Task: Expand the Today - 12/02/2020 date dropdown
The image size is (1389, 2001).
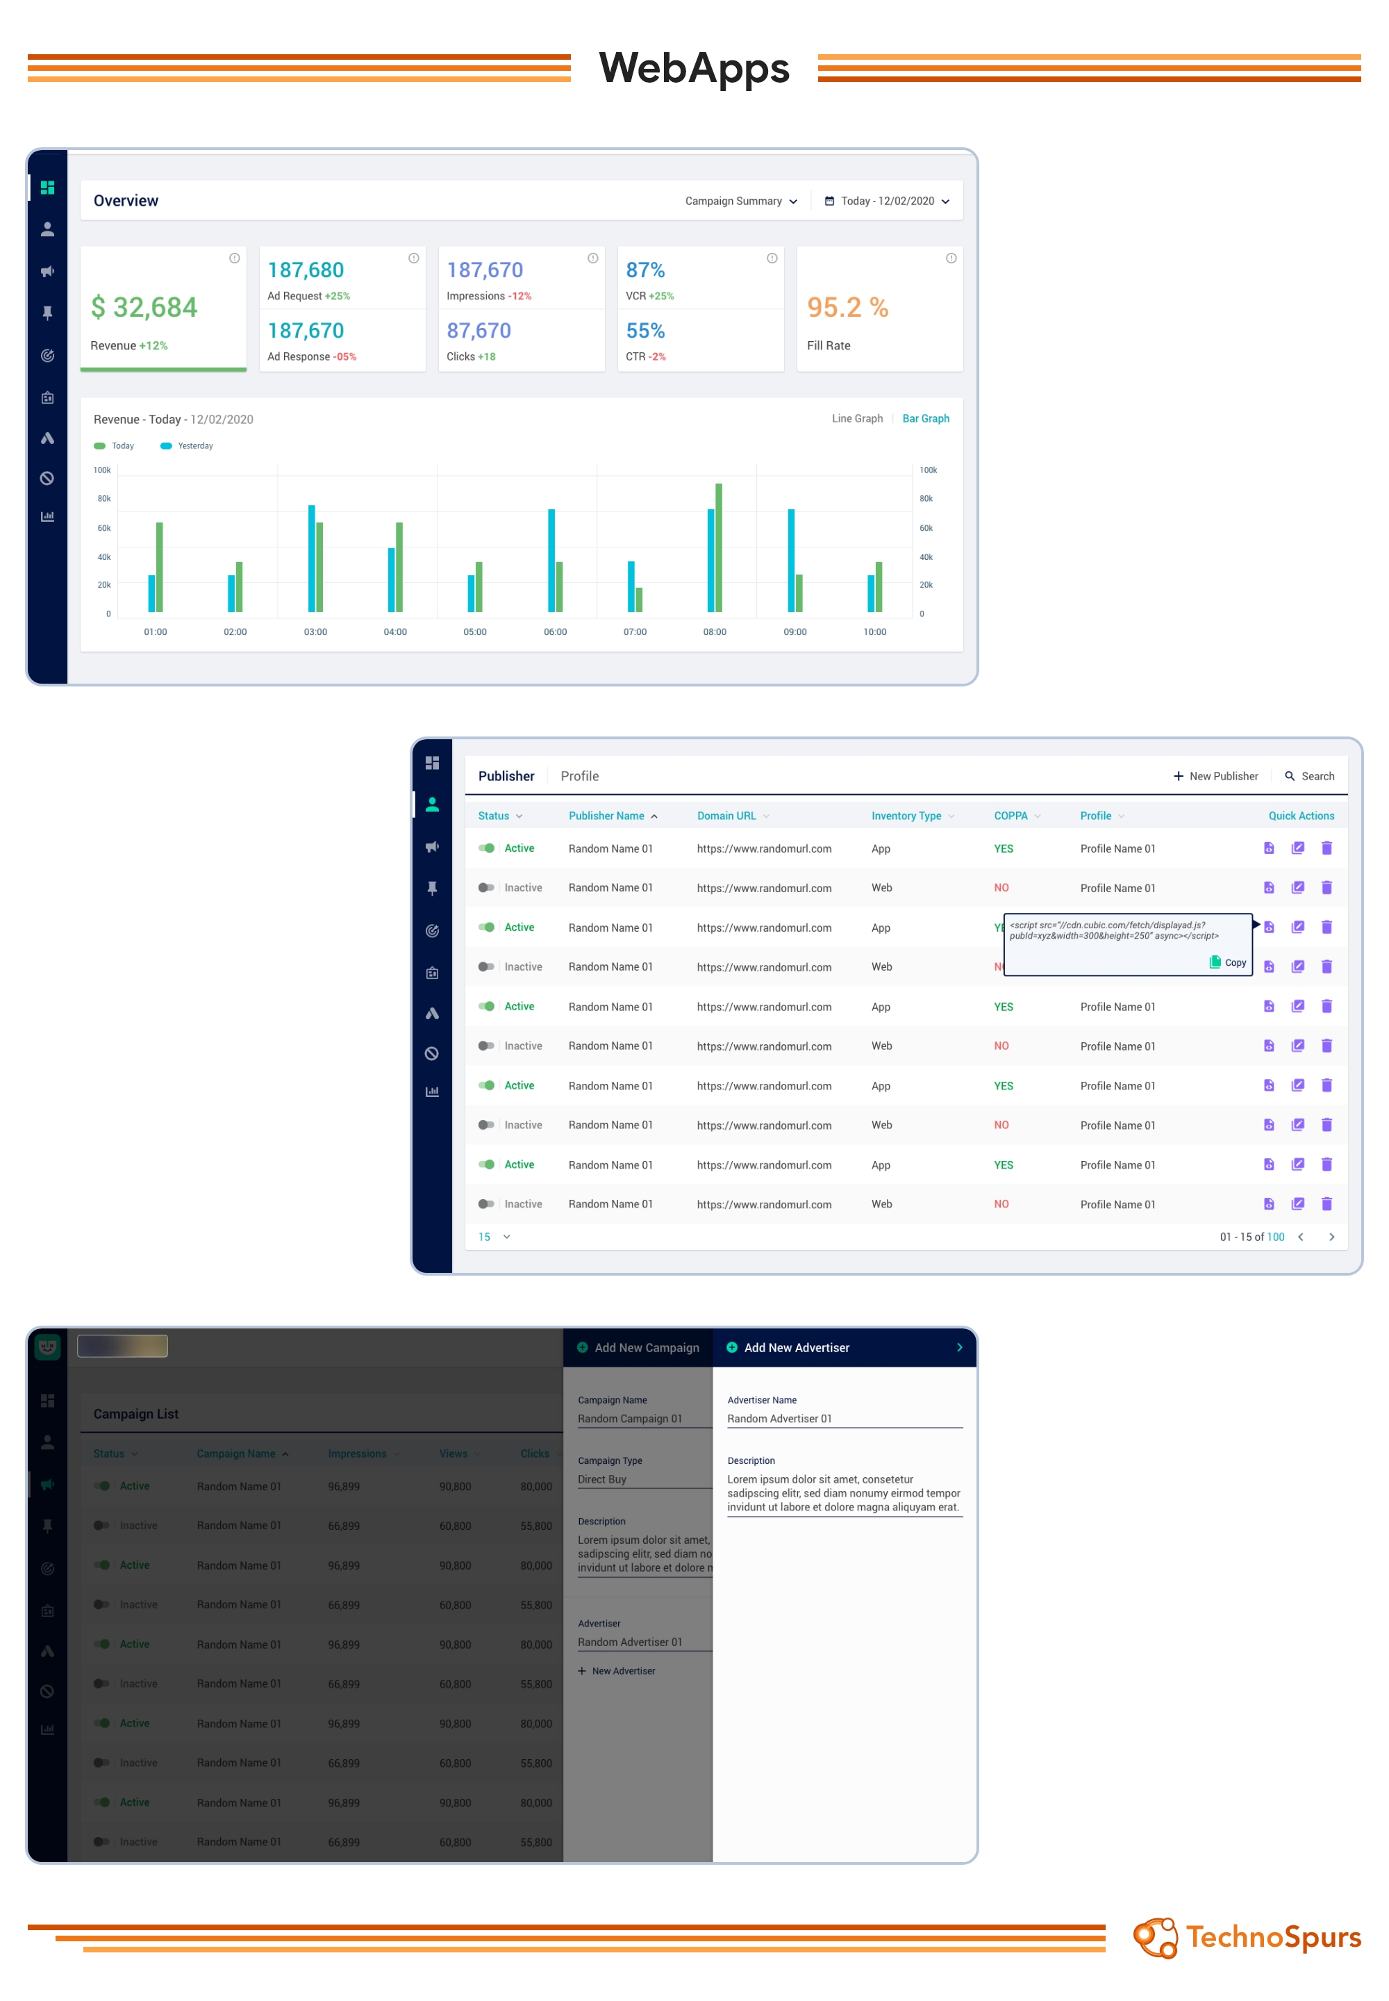Action: pyautogui.click(x=887, y=201)
